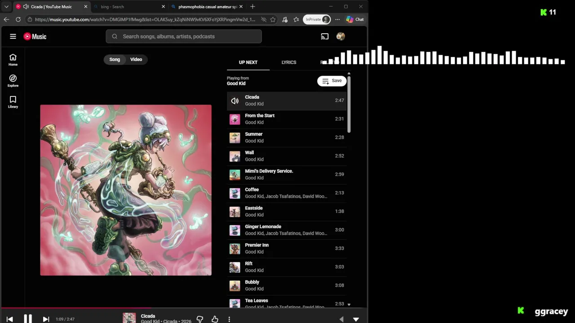The width and height of the screenshot is (575, 323).
Task: Open a new browser tab
Action: point(252,6)
